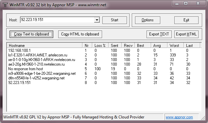Click Avrg value 15 in hop 2
The image size is (208, 123).
tap(155, 55)
